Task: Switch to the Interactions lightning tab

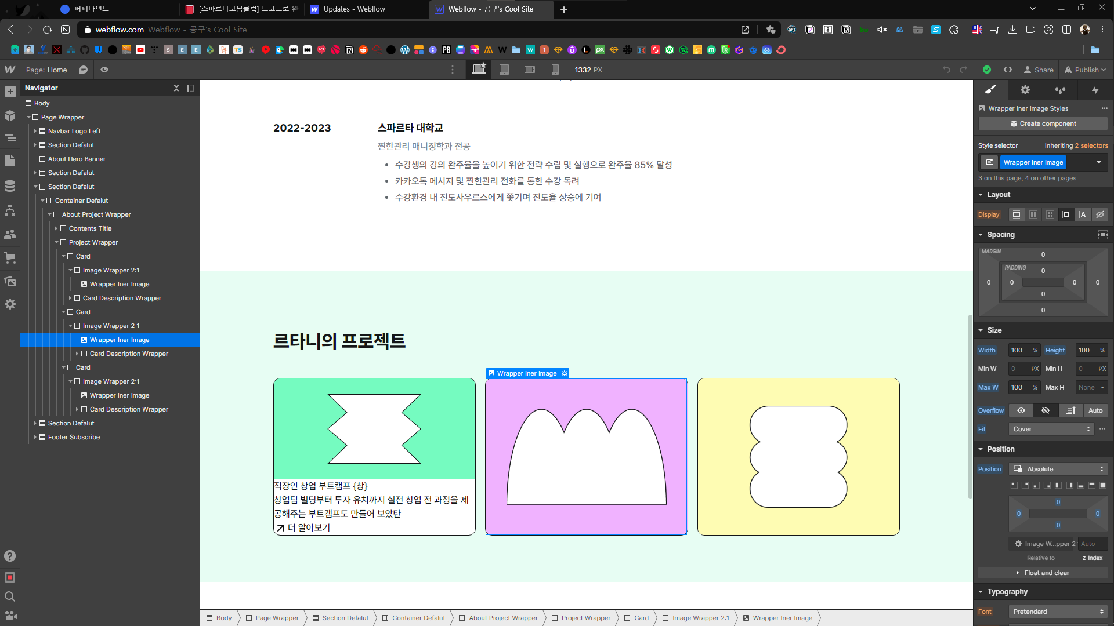Action: point(1095,89)
